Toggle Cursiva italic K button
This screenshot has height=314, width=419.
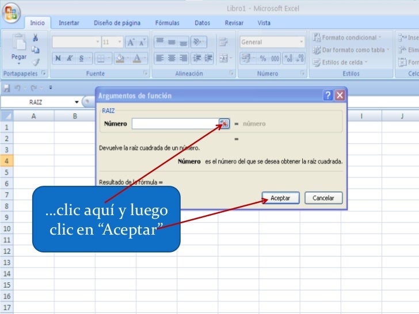pyautogui.click(x=70, y=58)
